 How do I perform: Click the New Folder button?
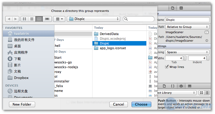pyautogui.click(x=22, y=105)
